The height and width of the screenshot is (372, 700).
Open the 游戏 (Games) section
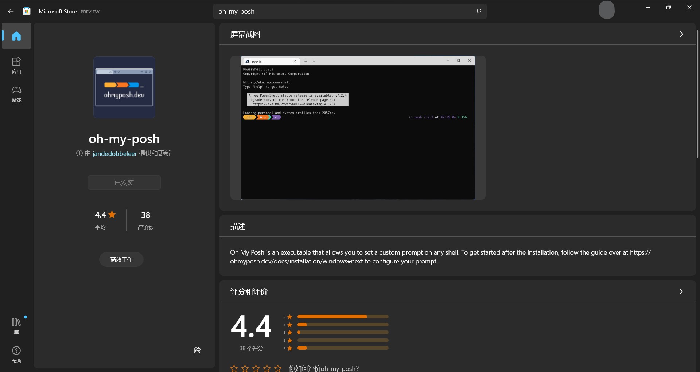[x=16, y=94]
